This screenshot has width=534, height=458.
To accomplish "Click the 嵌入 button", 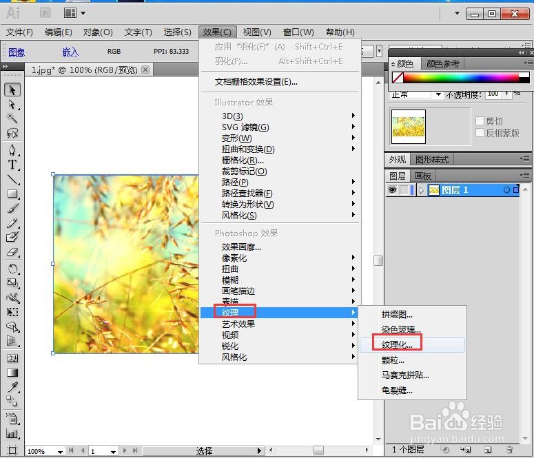I will click(70, 52).
